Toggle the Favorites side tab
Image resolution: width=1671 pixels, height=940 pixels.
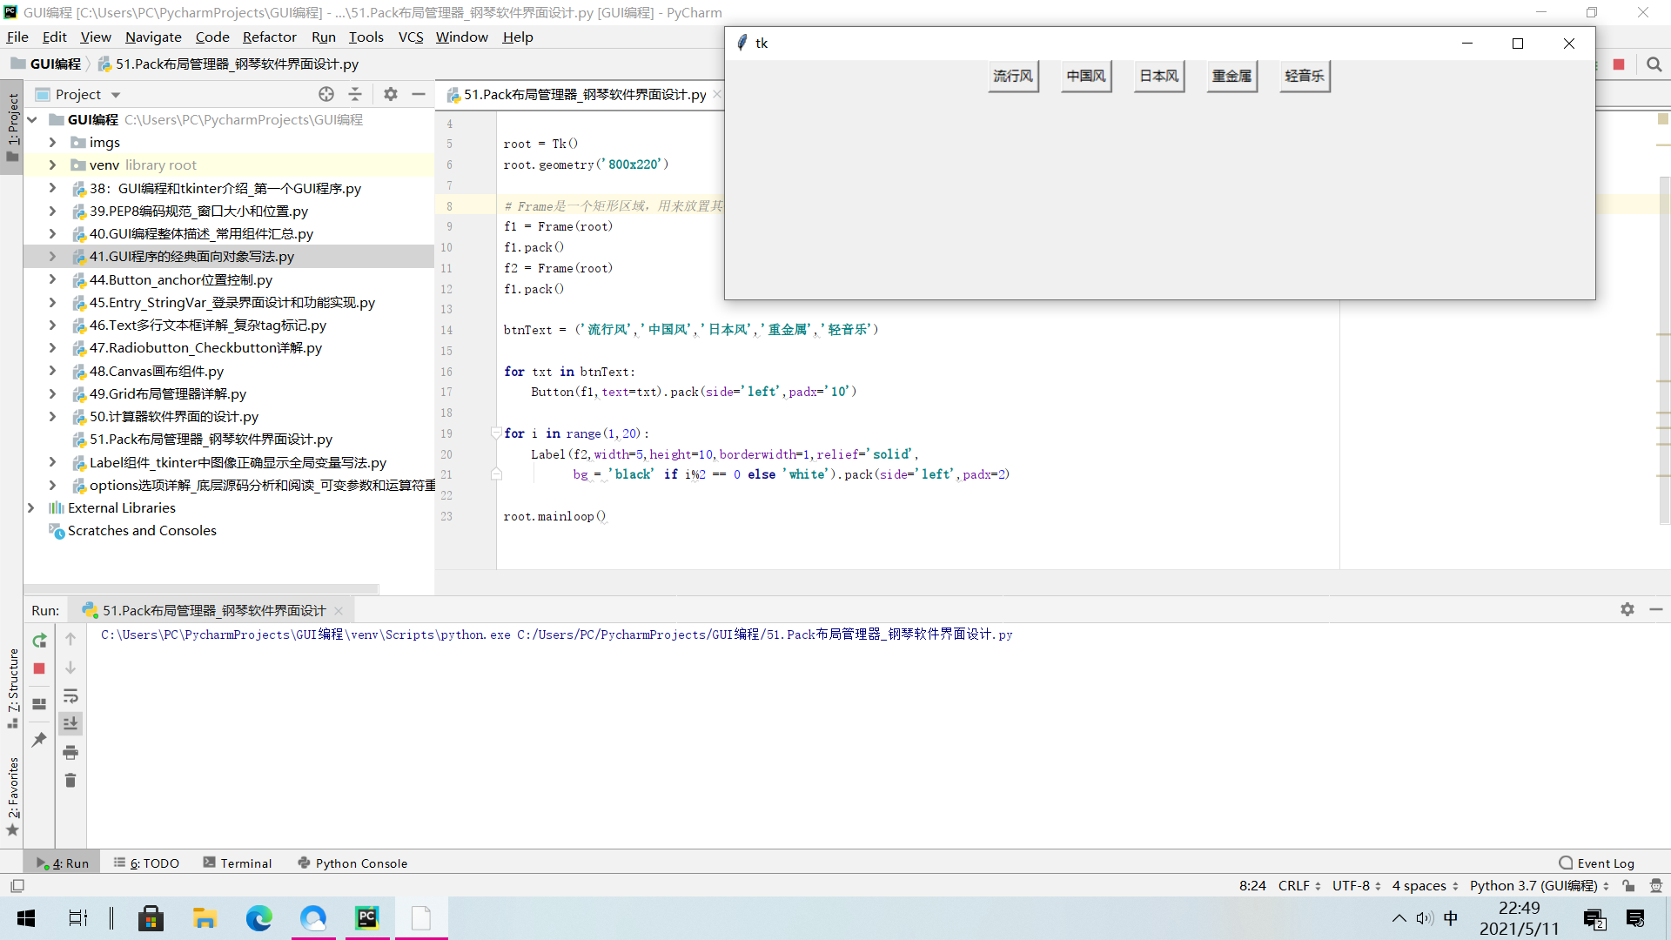point(12,796)
